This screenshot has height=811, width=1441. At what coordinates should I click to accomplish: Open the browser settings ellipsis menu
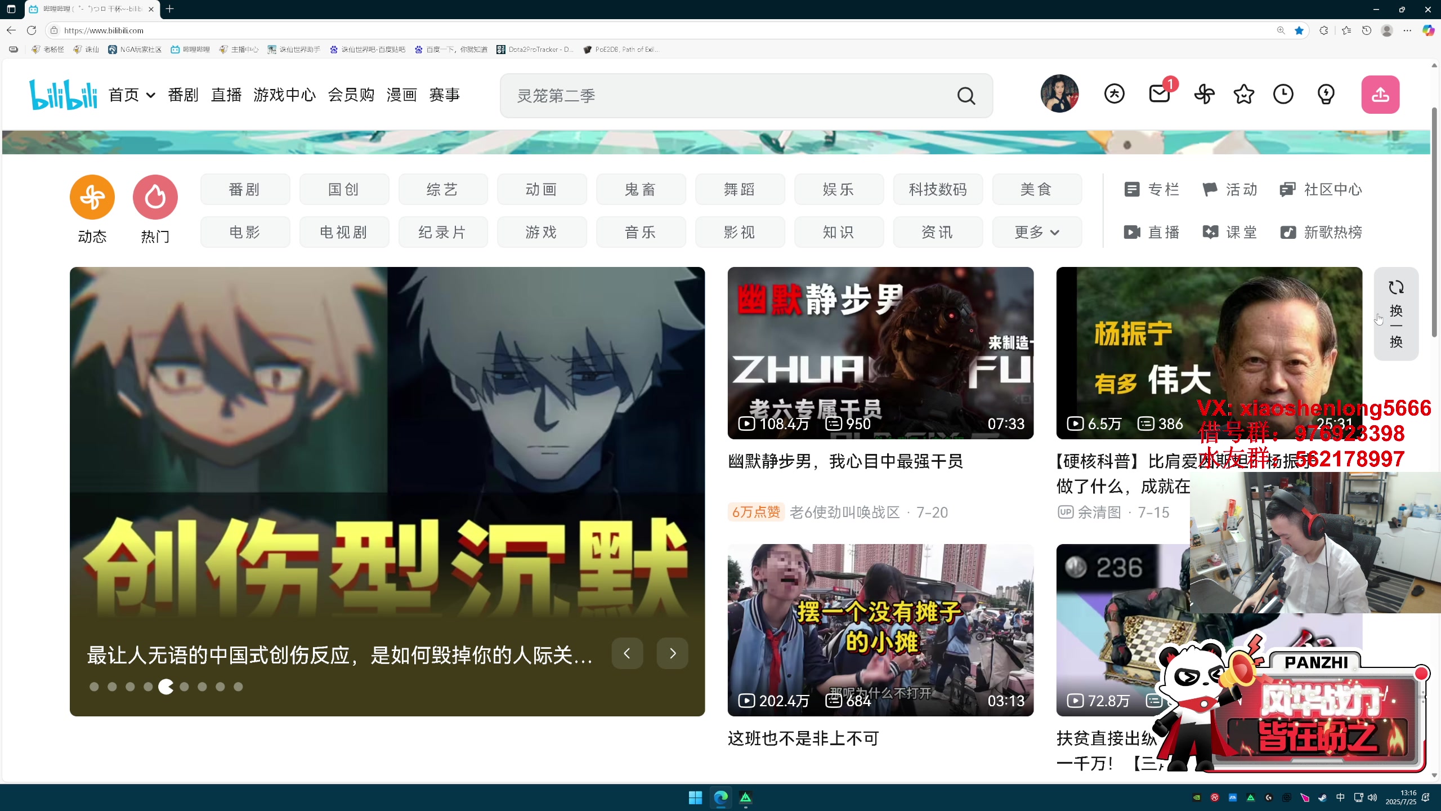[x=1407, y=30]
